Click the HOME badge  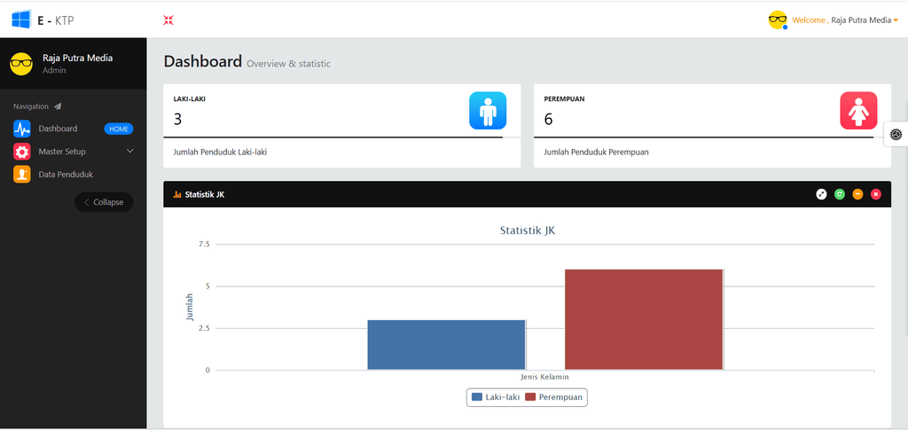119,129
